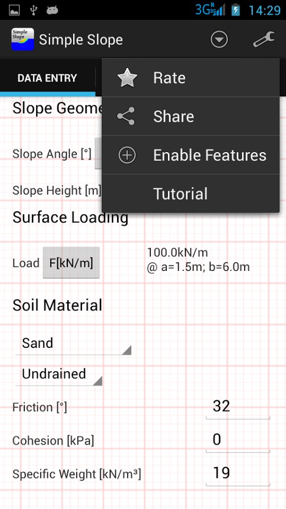Edit the Specific Weight field

(238, 474)
